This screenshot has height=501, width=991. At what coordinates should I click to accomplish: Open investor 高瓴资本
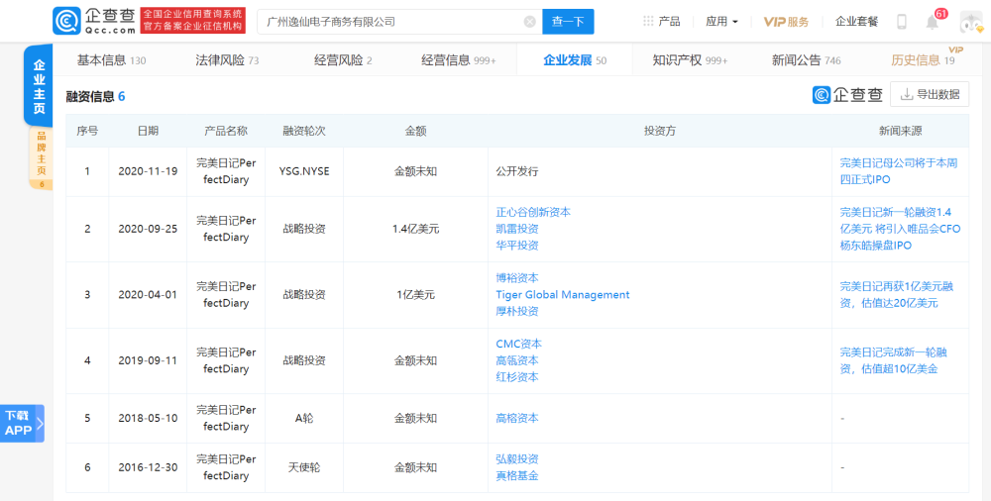click(x=517, y=360)
